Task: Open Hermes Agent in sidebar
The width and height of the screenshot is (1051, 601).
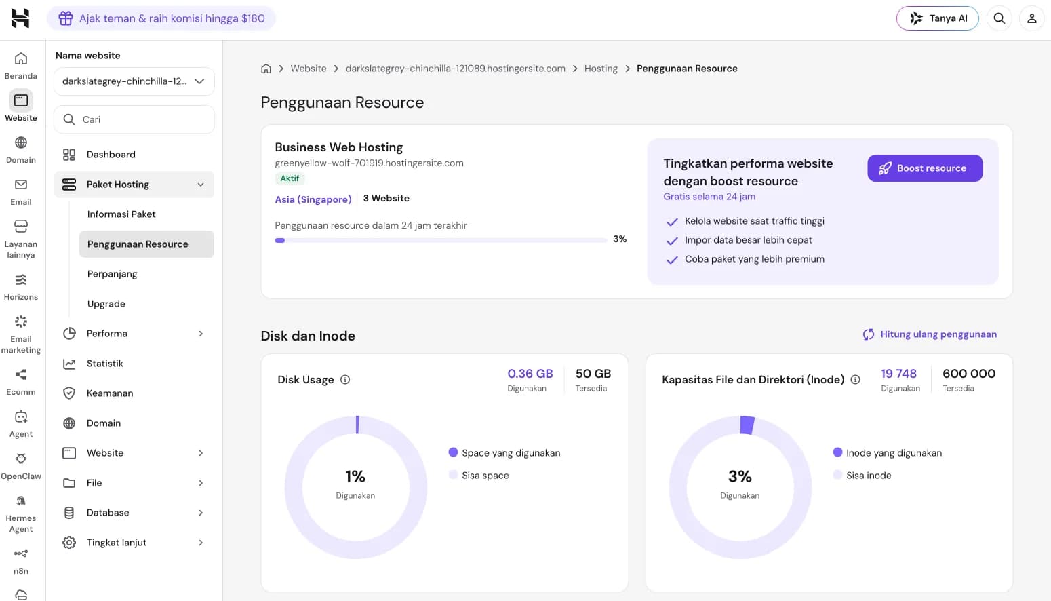Action: pyautogui.click(x=21, y=501)
